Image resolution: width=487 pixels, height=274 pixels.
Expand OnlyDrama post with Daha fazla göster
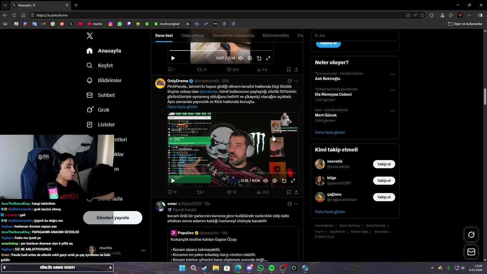click(182, 107)
